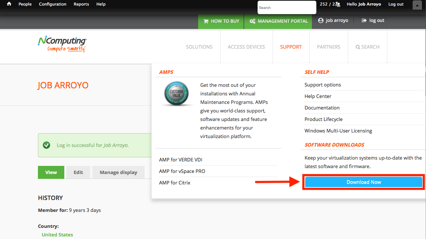Screen dimensions: 426x239
Task: Click the Search item in main navigation
Action: [x=367, y=47]
